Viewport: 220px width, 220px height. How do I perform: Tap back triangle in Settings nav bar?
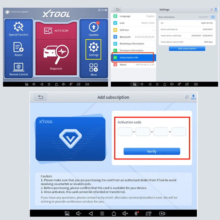(150, 84)
